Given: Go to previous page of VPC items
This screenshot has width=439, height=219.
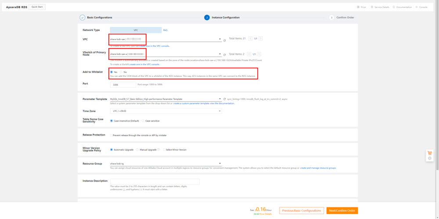Looking at the screenshot, I should tap(251, 38).
